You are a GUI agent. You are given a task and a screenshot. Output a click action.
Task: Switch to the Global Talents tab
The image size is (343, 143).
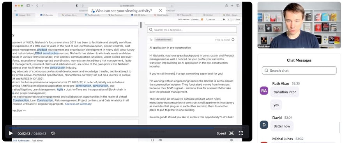161,15
